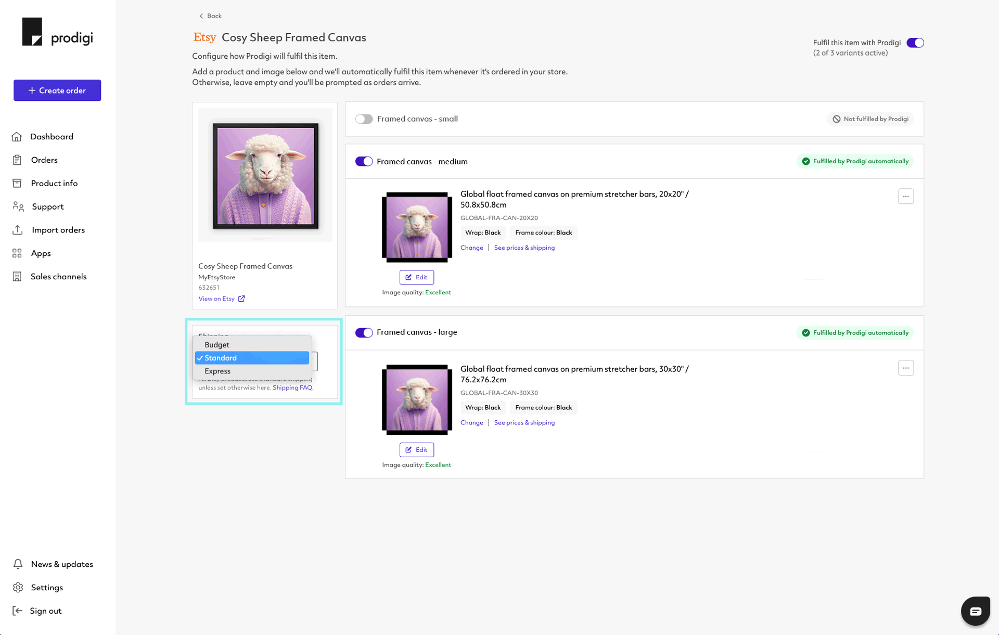Select Express from shipping dropdown

217,371
